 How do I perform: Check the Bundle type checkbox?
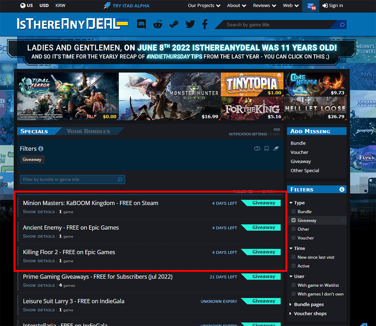click(x=293, y=211)
